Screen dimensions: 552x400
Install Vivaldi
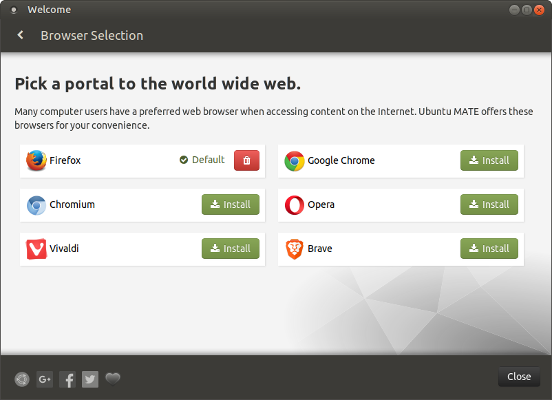tap(230, 249)
